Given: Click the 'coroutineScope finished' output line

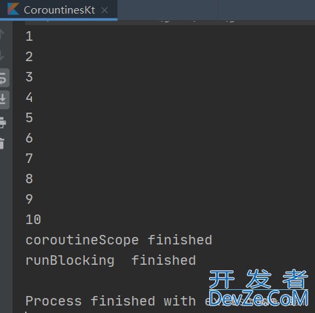Looking at the screenshot, I should (x=119, y=240).
